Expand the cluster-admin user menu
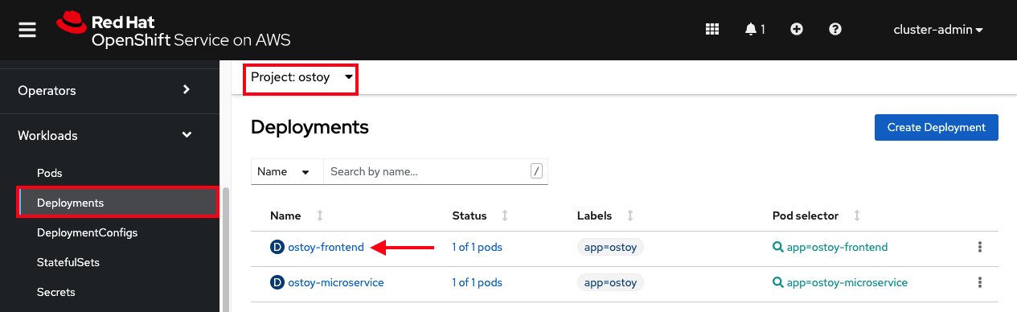 coord(938,30)
